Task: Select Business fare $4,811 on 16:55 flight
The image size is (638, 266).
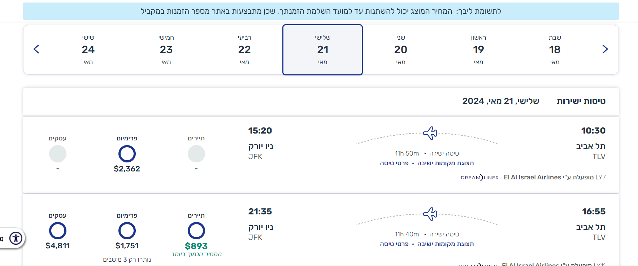Action: click(58, 231)
